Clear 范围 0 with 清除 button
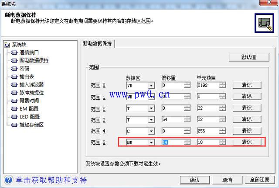This screenshot has height=188, width=279. coord(247,85)
